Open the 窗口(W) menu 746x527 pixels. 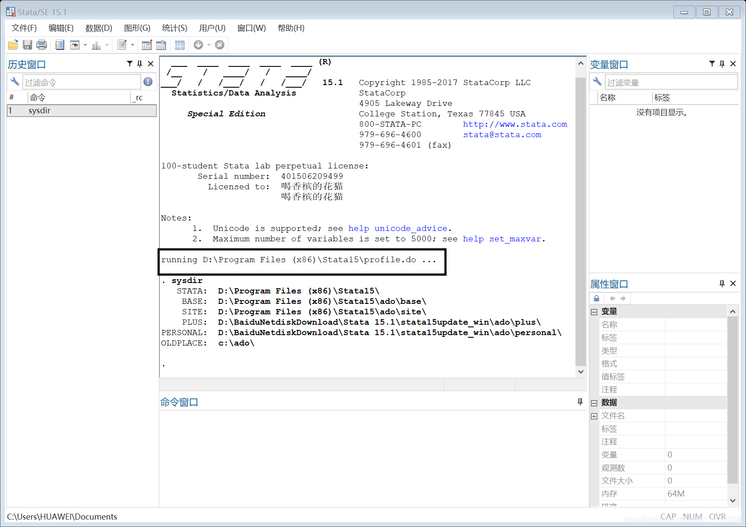pyautogui.click(x=252, y=28)
